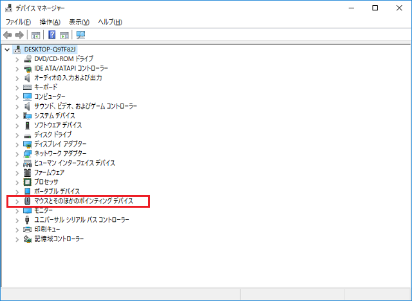
Task: Click the processor icon beside プロセッサ
Action: (27, 182)
